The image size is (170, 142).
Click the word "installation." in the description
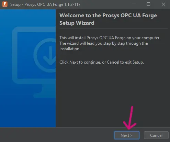70,49
